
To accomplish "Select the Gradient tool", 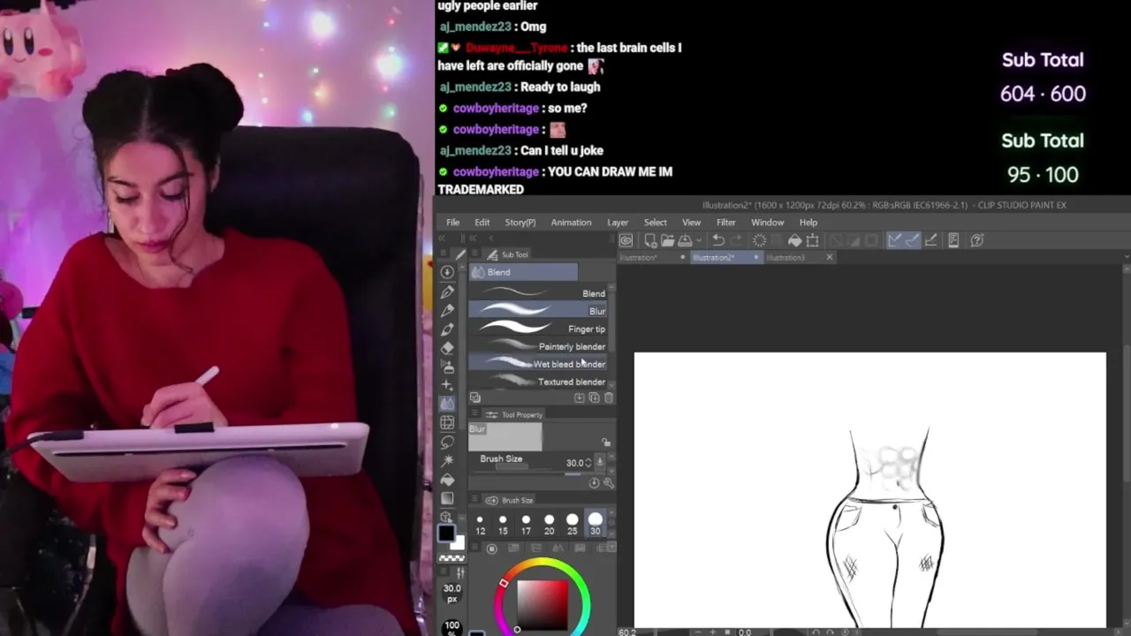I will coord(447,497).
